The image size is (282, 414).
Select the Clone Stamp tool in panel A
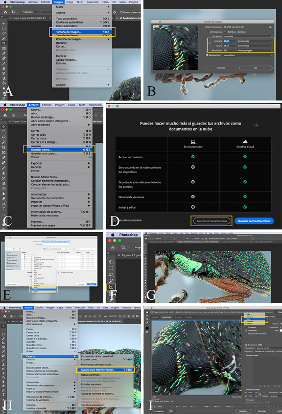point(4,68)
